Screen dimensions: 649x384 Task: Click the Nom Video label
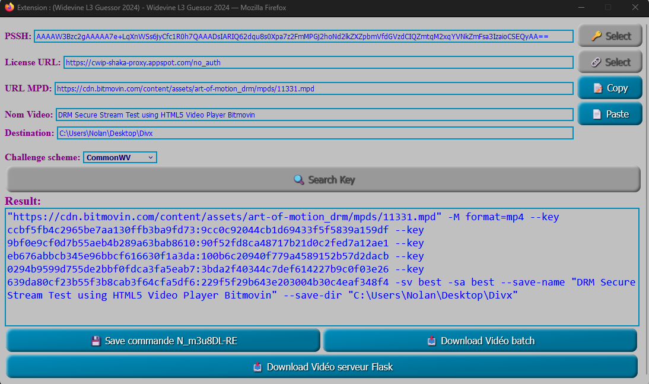coord(29,115)
